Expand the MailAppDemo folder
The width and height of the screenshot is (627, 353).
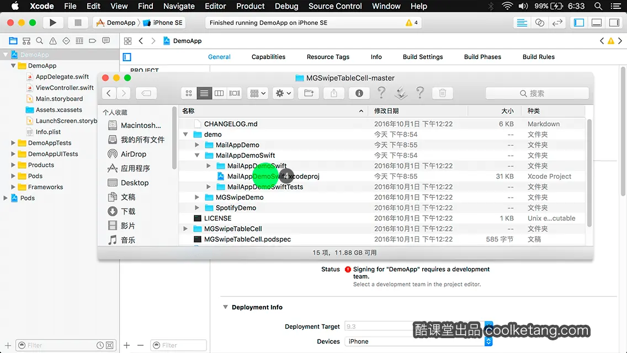196,145
